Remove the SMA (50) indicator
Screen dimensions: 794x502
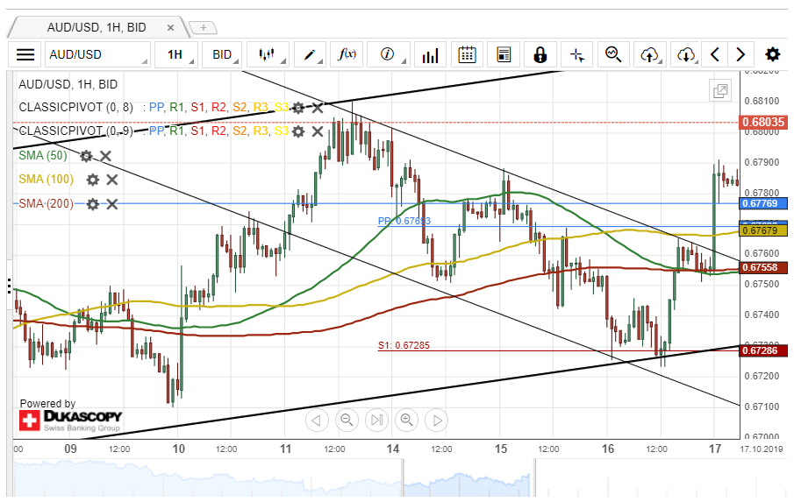pos(105,156)
